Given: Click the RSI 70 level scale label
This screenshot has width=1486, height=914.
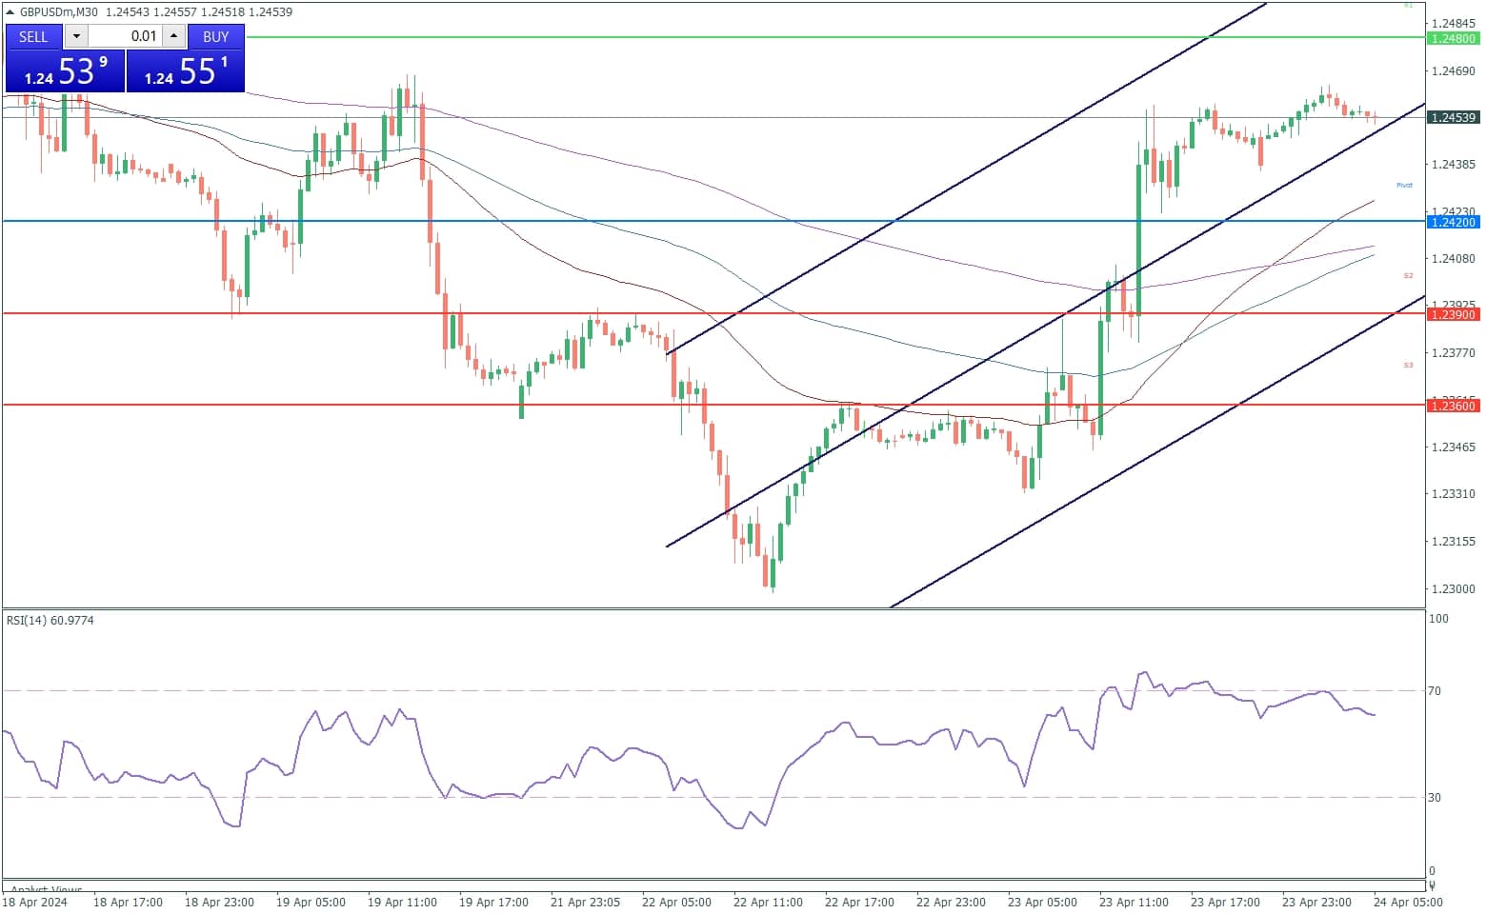Looking at the screenshot, I should [x=1435, y=691].
